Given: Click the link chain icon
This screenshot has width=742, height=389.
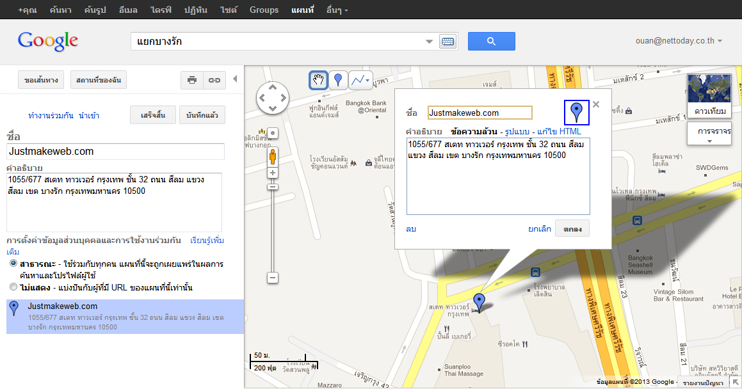Looking at the screenshot, I should click(x=214, y=80).
